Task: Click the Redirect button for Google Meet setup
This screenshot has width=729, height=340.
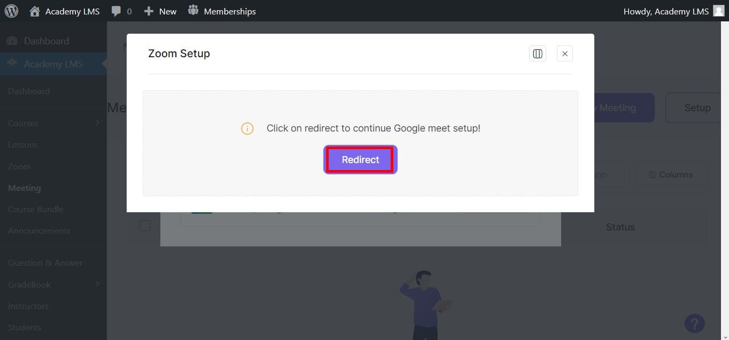Action: point(360,159)
